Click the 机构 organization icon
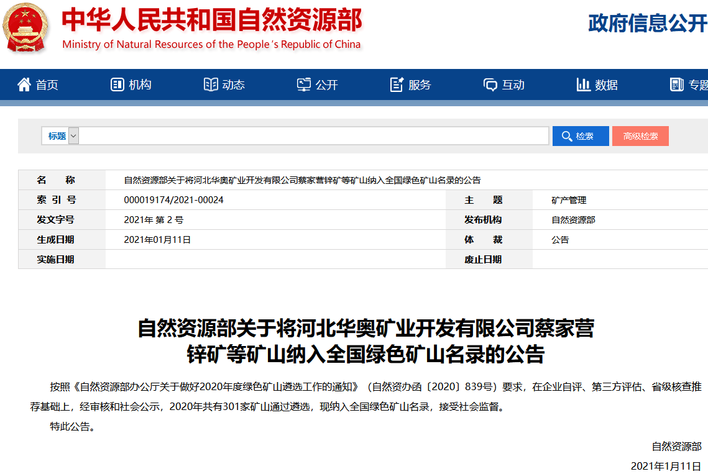 point(117,84)
